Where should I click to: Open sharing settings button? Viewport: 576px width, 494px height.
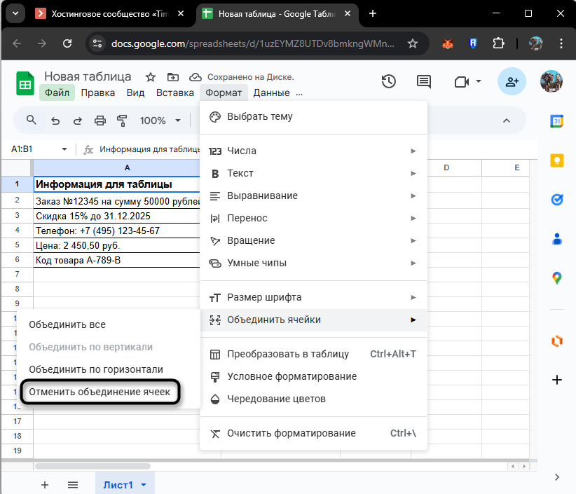point(512,82)
